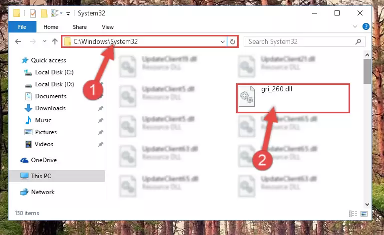Open the Help question mark icon
This screenshot has height=235, width=384.
(366, 26)
